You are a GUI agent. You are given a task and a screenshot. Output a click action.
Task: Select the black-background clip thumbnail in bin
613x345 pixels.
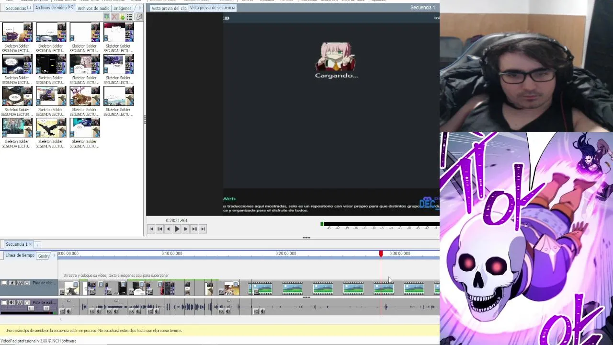coord(51,64)
